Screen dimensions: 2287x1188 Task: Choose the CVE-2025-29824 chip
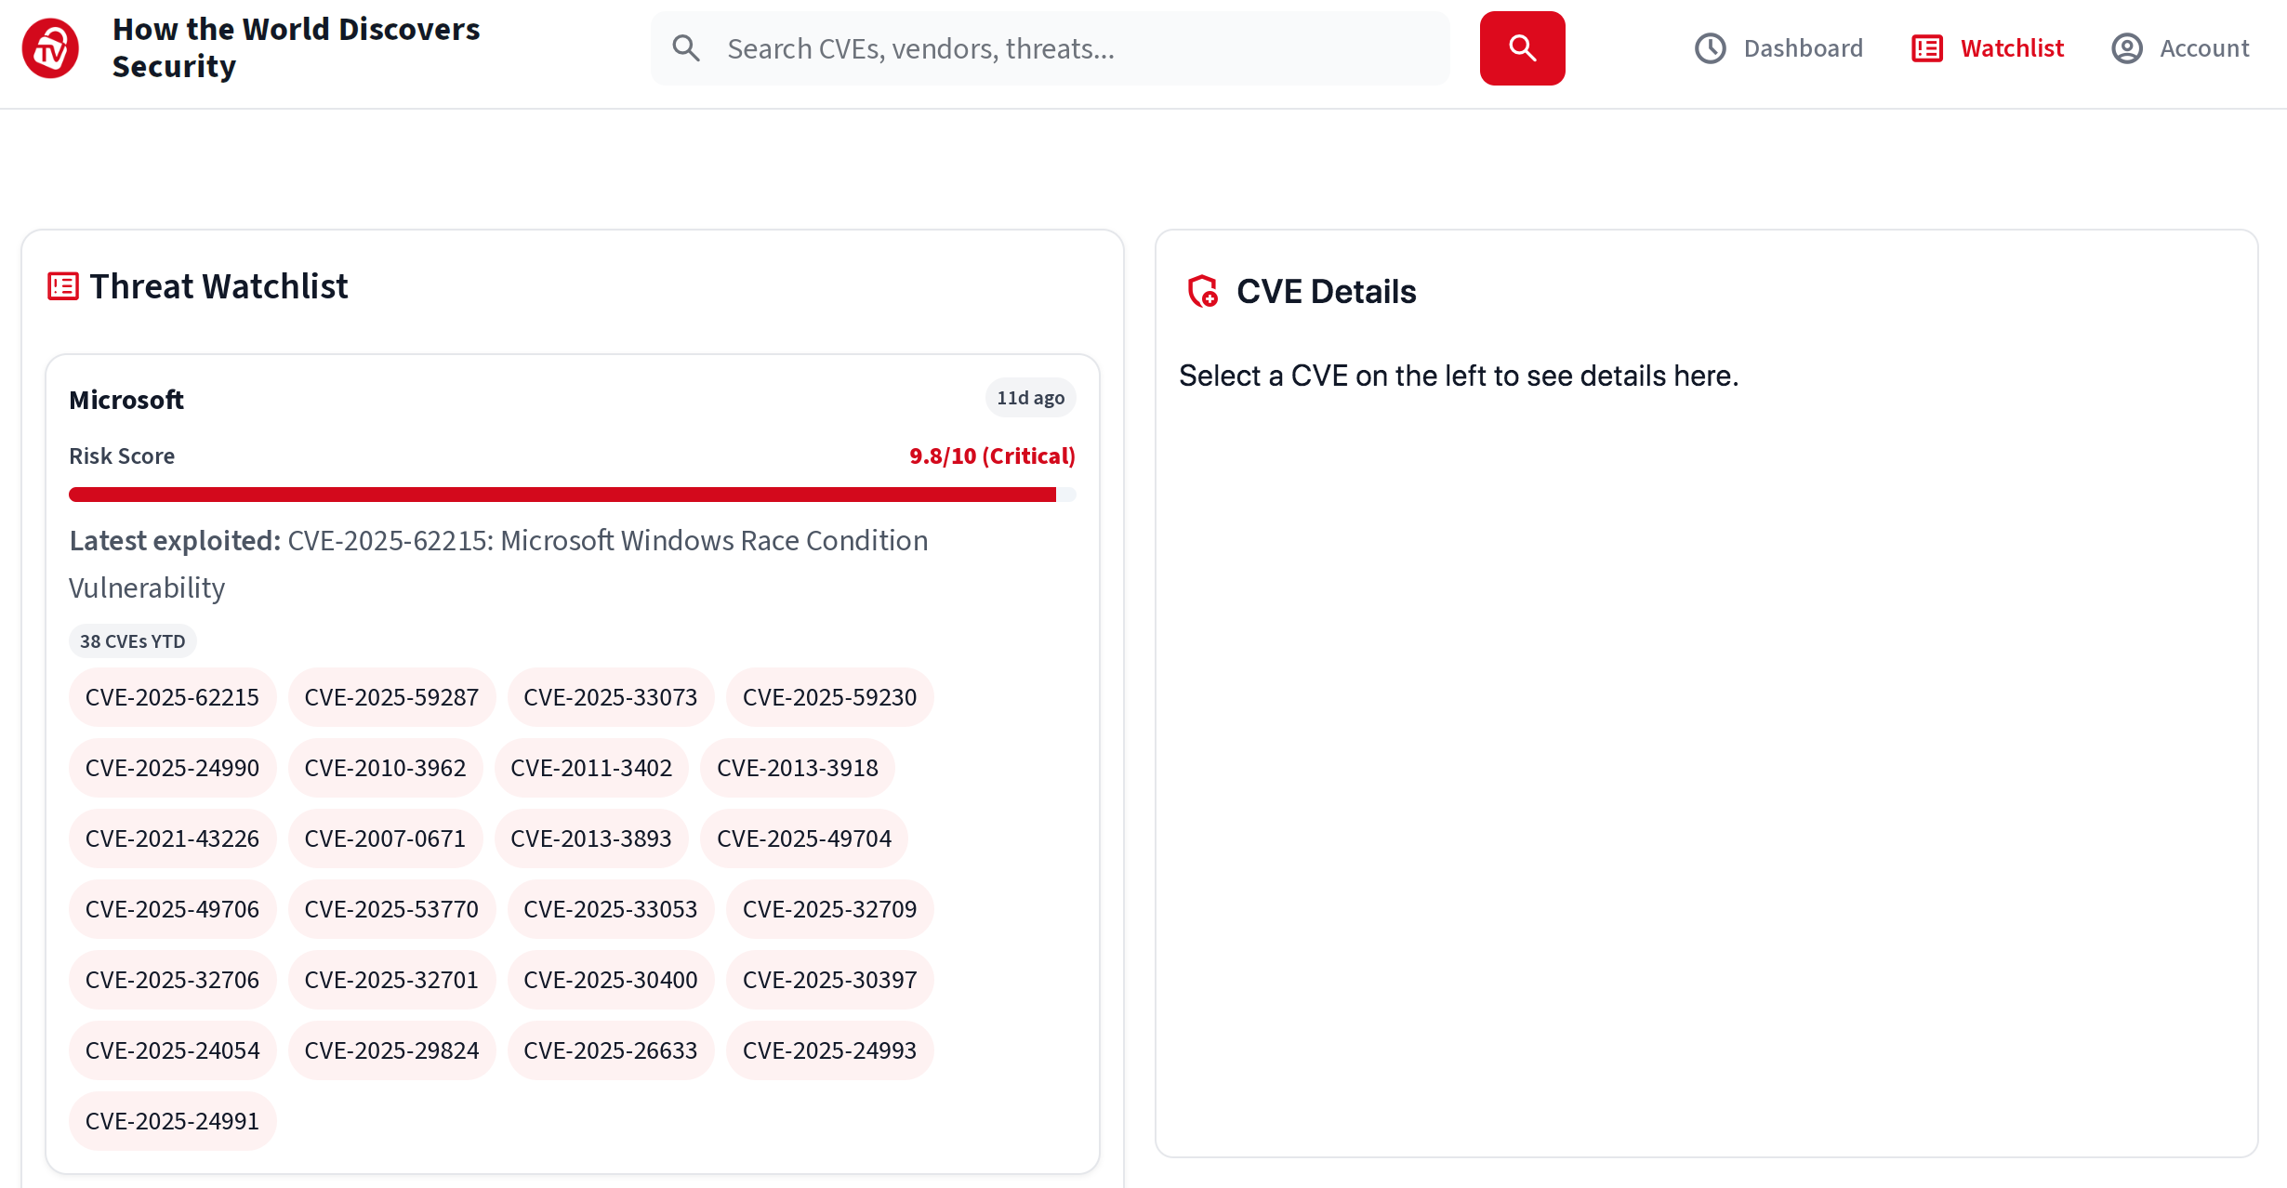[391, 1050]
